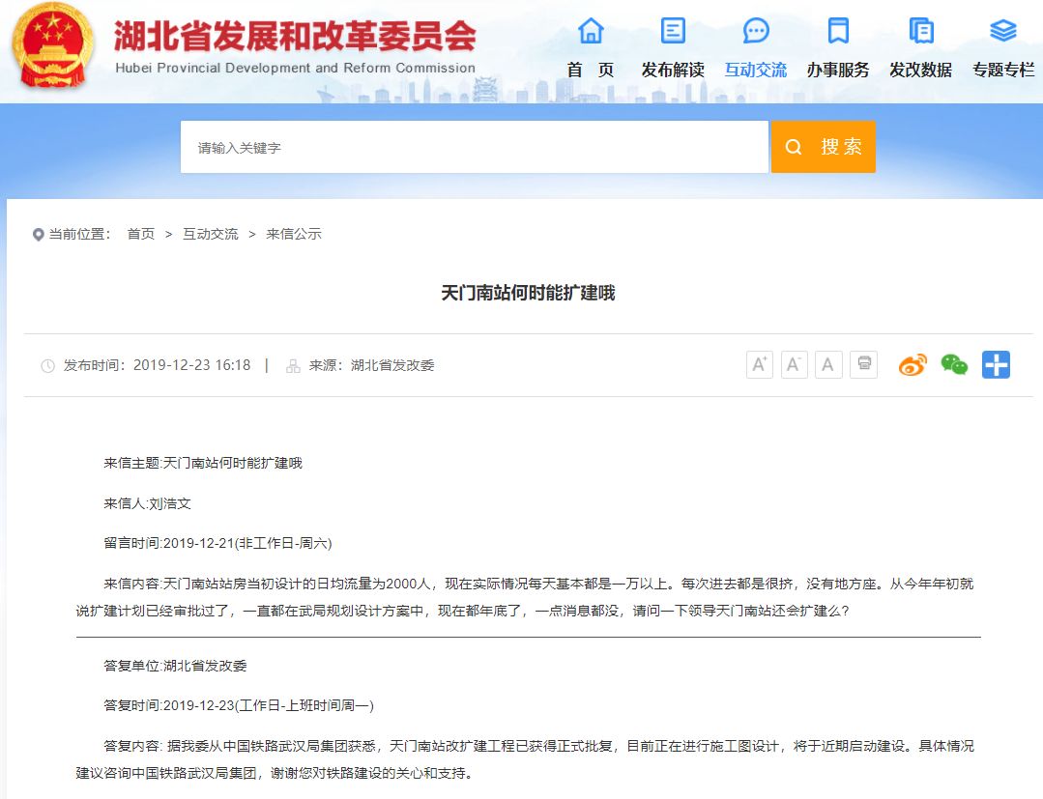This screenshot has height=799, width=1043.
Task: Click 来信公示 breadcrumb link
Action: point(294,234)
